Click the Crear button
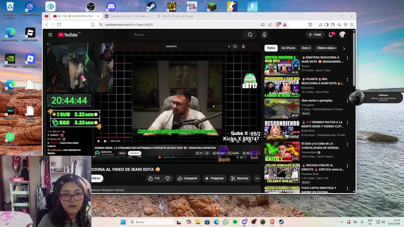This screenshot has width=404, height=227. pyautogui.click(x=315, y=35)
